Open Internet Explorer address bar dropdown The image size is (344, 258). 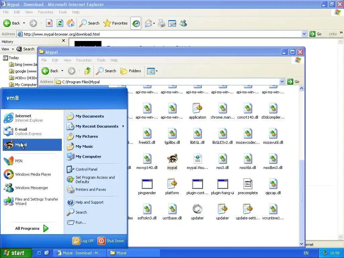point(304,34)
